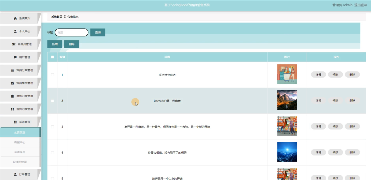Image resolution: width=371 pixels, height=180 pixels.
Task: Open 详情 for row 坚持才会成功
Action: 318,75
